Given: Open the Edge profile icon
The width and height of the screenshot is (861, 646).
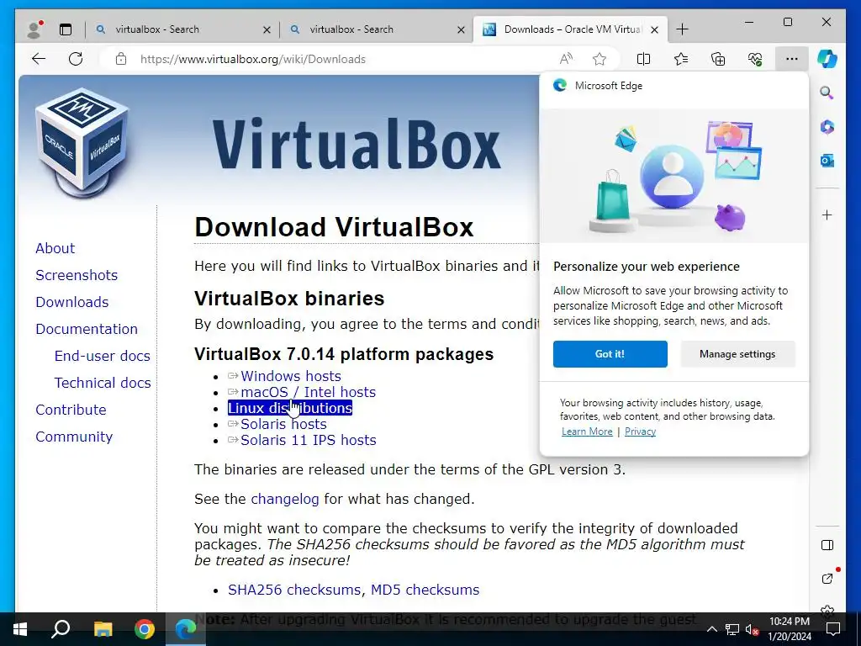Looking at the screenshot, I should click(34, 29).
